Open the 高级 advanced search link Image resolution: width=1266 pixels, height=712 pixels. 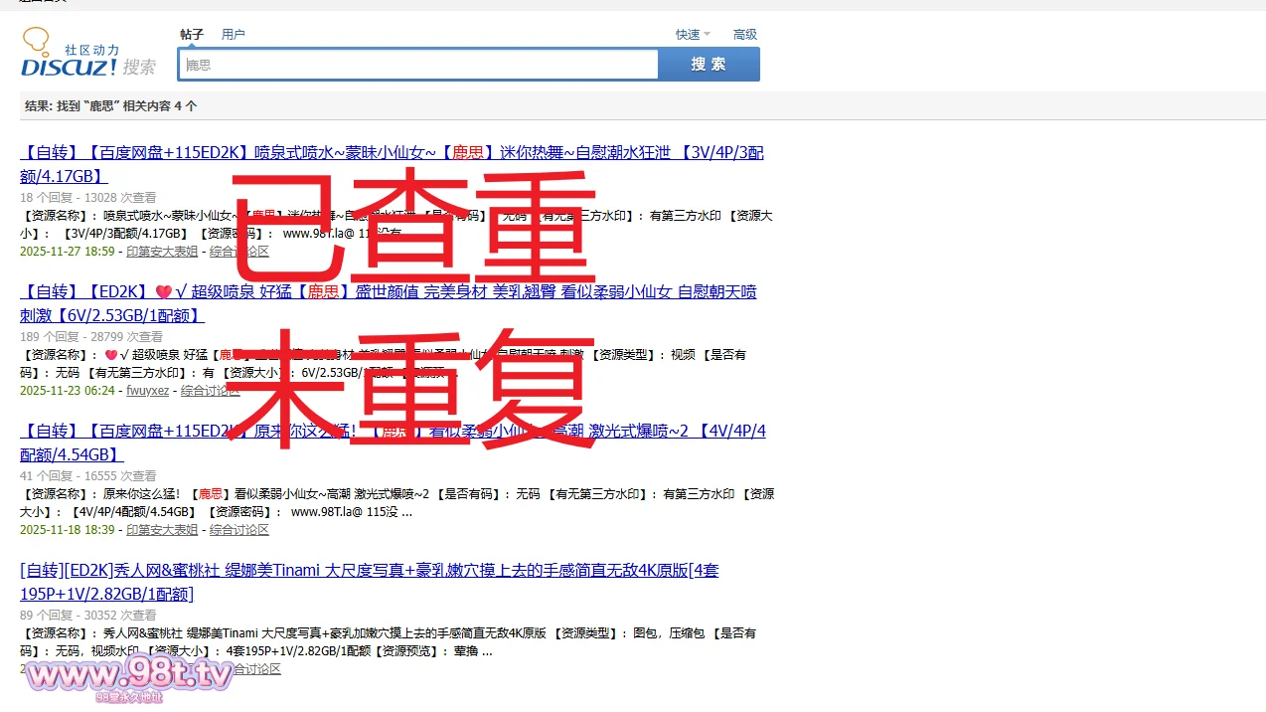pyautogui.click(x=744, y=34)
